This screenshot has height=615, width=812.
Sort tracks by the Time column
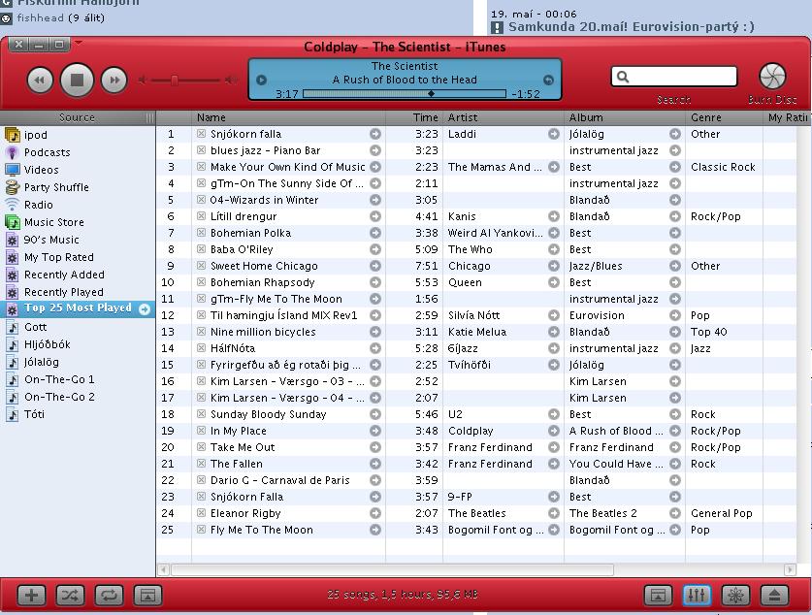[414, 117]
